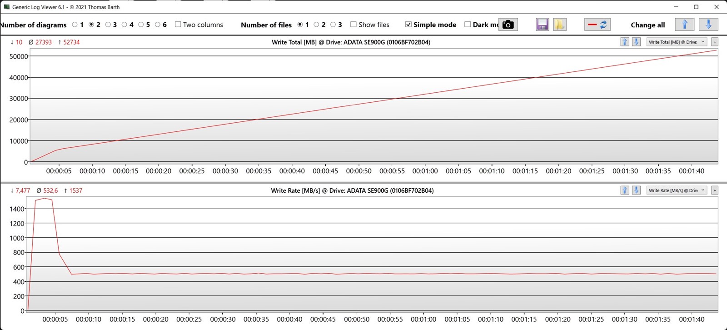Screen dimensions: 727x330
Task: Click down arrow on Write Rate diagram
Action: pos(636,190)
